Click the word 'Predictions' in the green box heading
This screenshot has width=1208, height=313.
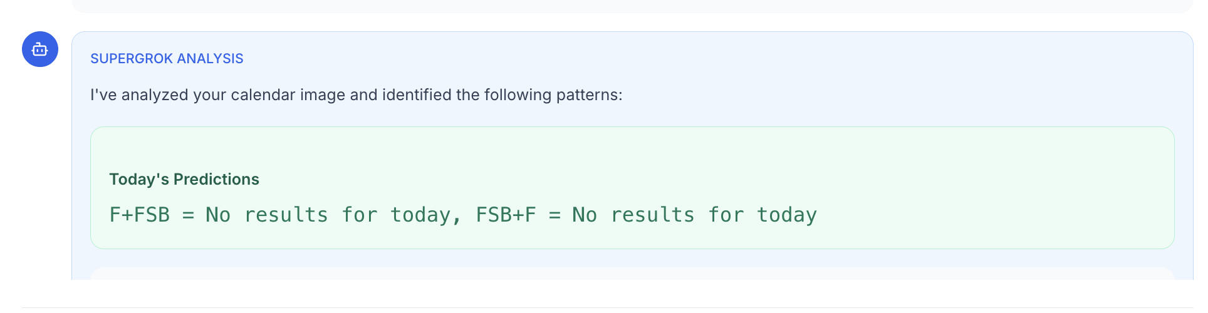click(216, 180)
